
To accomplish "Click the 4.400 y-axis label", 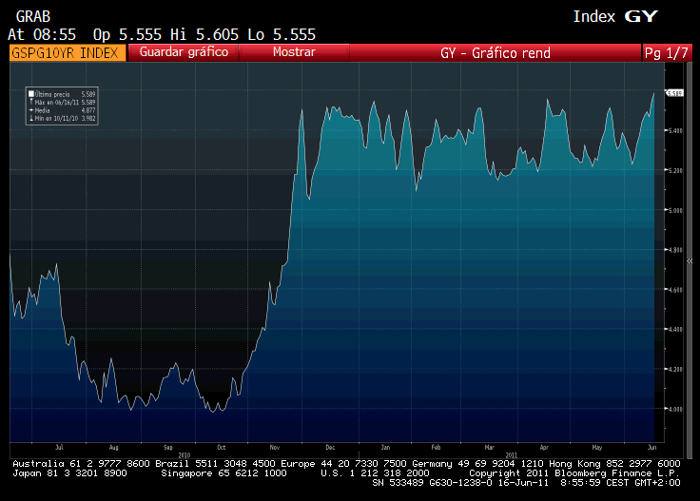I will (675, 329).
